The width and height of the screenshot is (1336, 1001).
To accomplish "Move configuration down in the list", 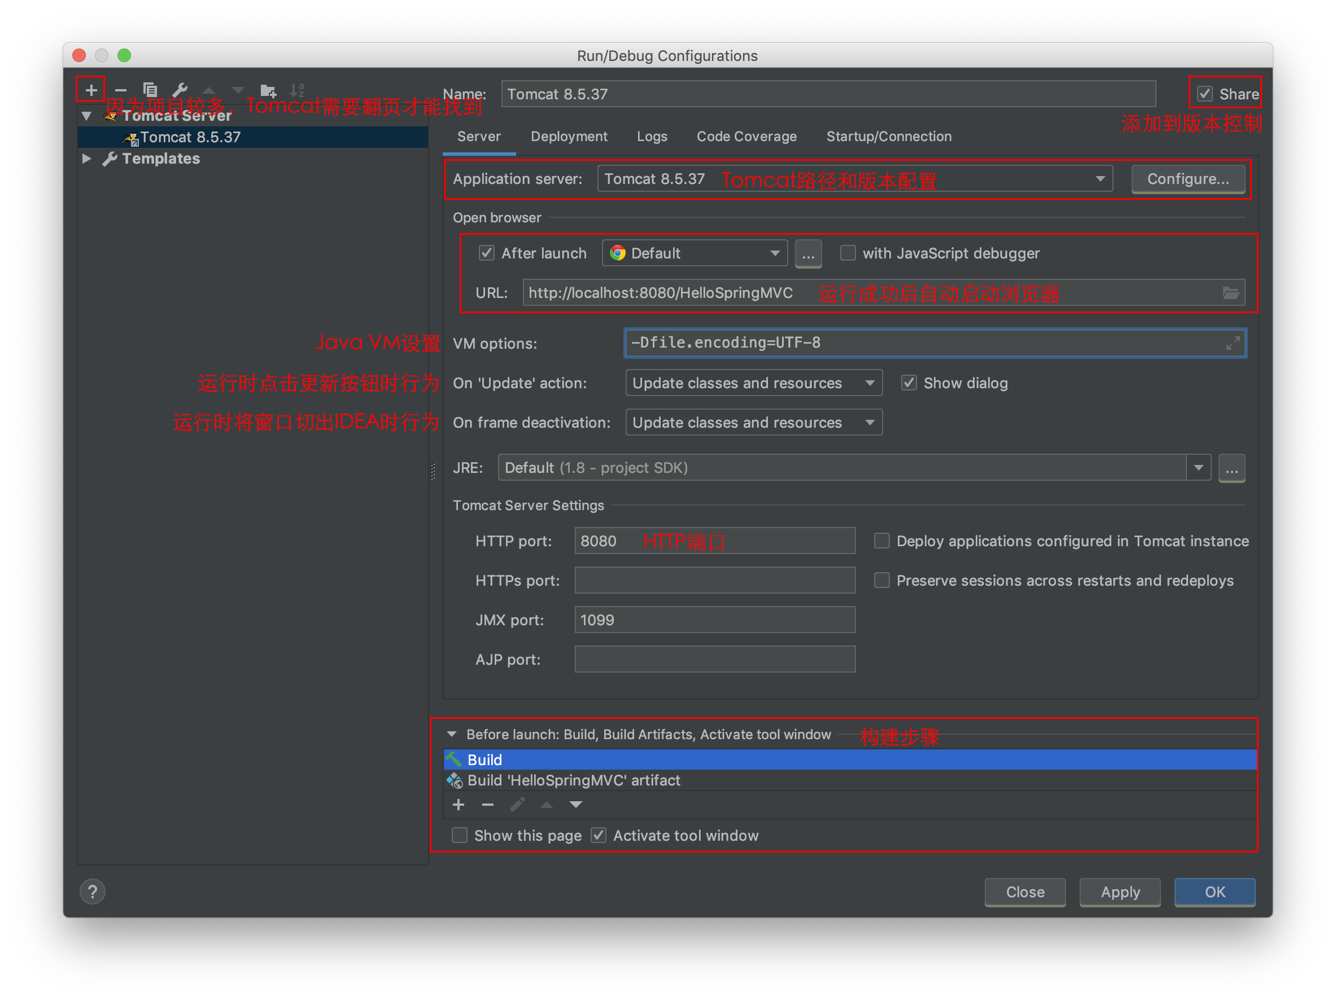I will tap(238, 90).
